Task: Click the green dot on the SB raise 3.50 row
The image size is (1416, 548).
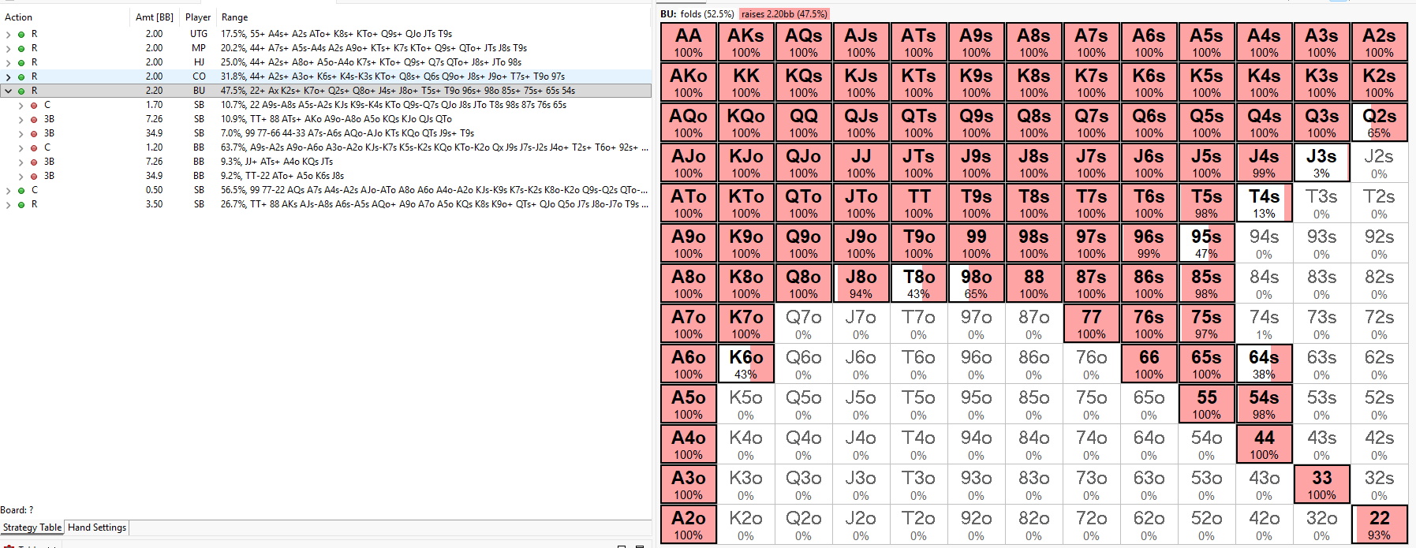Action: click(x=21, y=205)
